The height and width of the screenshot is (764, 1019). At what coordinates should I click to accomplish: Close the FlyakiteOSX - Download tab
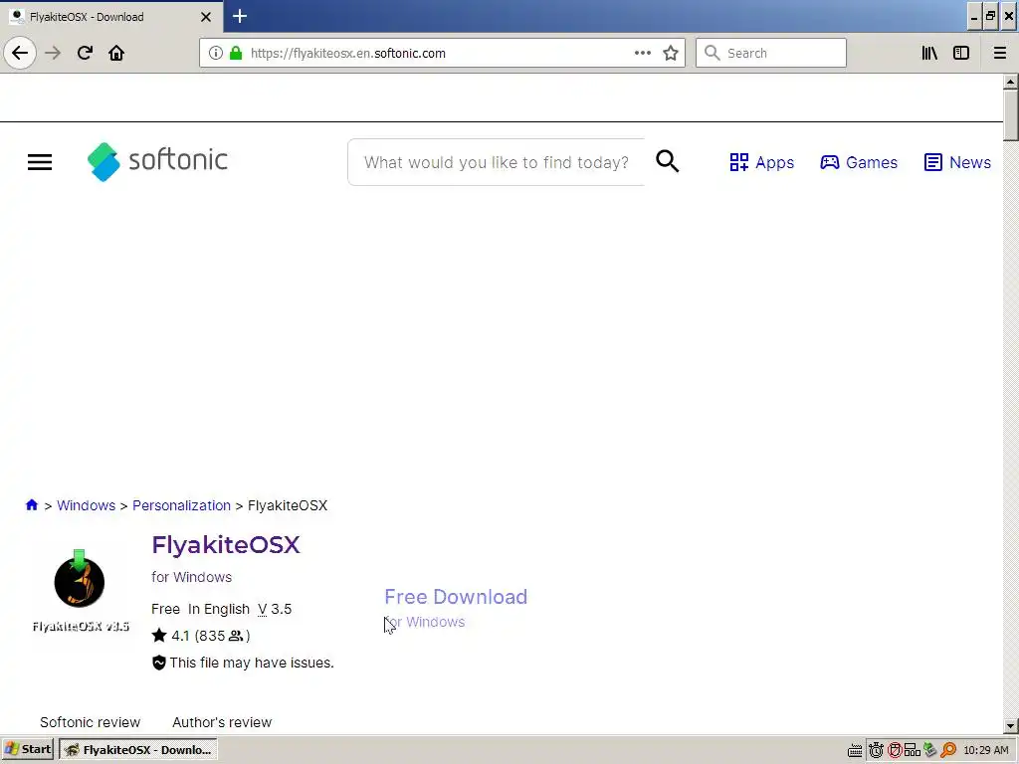(206, 17)
